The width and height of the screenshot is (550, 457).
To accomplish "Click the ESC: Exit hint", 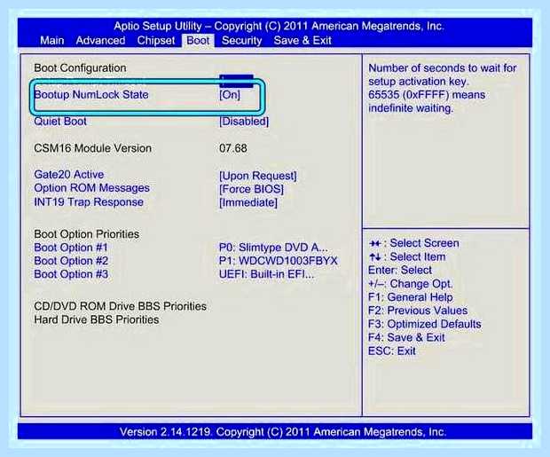I will (392, 351).
